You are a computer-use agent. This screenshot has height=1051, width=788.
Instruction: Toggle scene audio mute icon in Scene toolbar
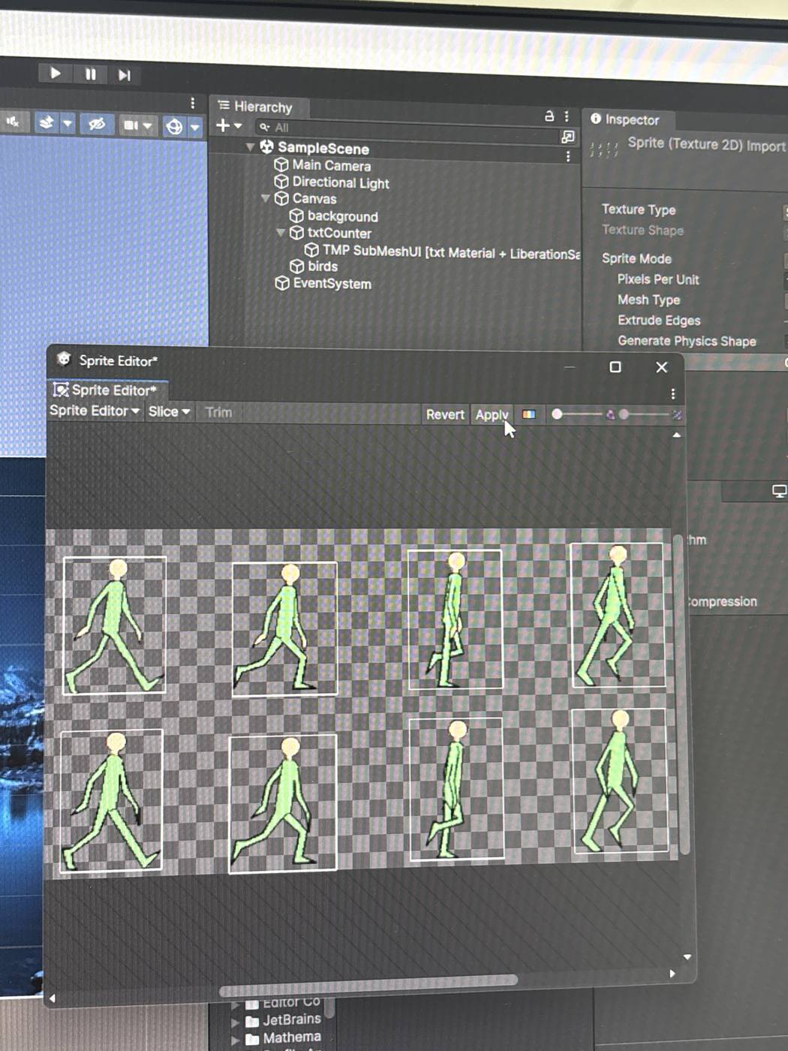[13, 121]
